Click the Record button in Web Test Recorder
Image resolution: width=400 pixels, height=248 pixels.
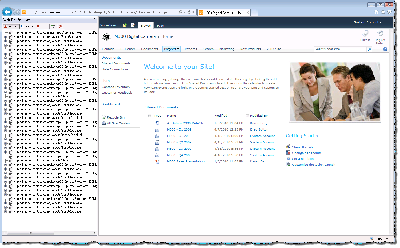coord(11,26)
